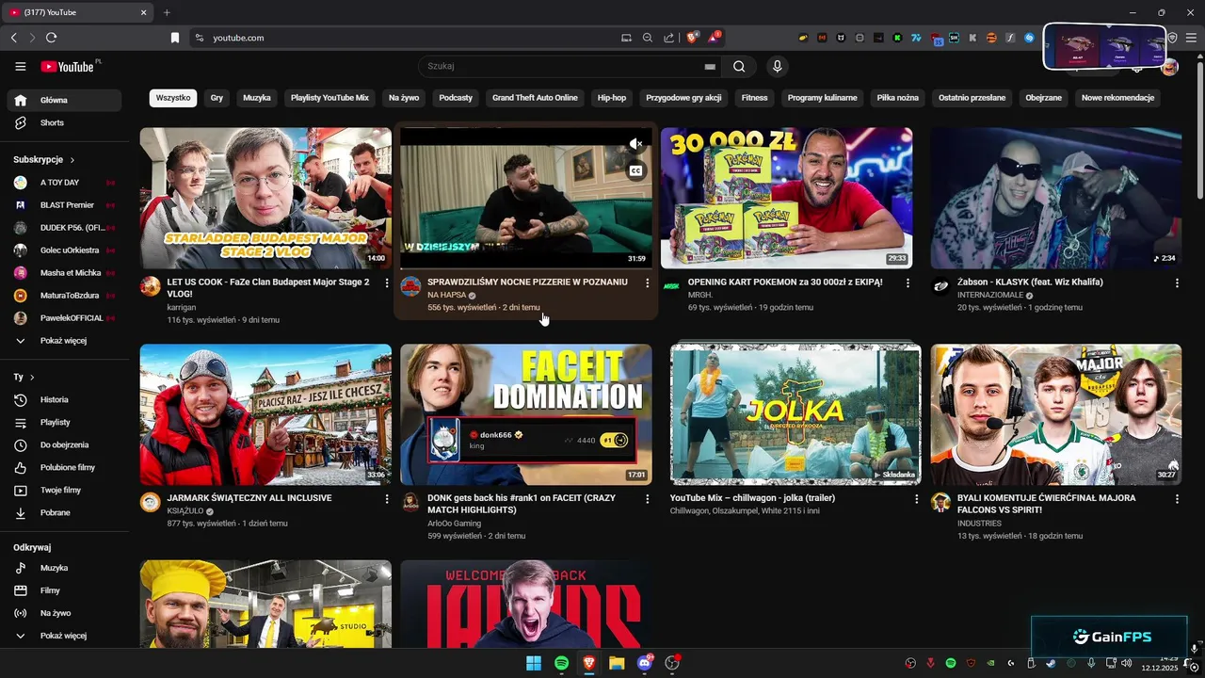Open Polubione filmy liked videos

pyautogui.click(x=64, y=467)
